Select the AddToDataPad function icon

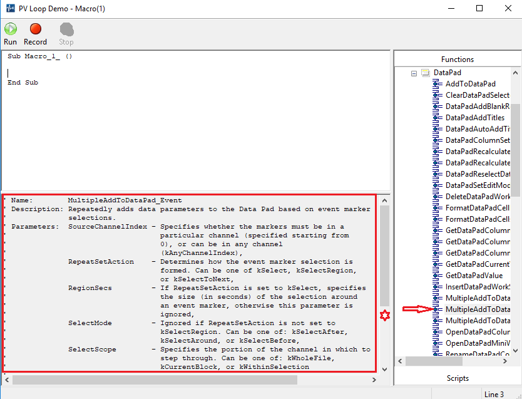(x=437, y=84)
